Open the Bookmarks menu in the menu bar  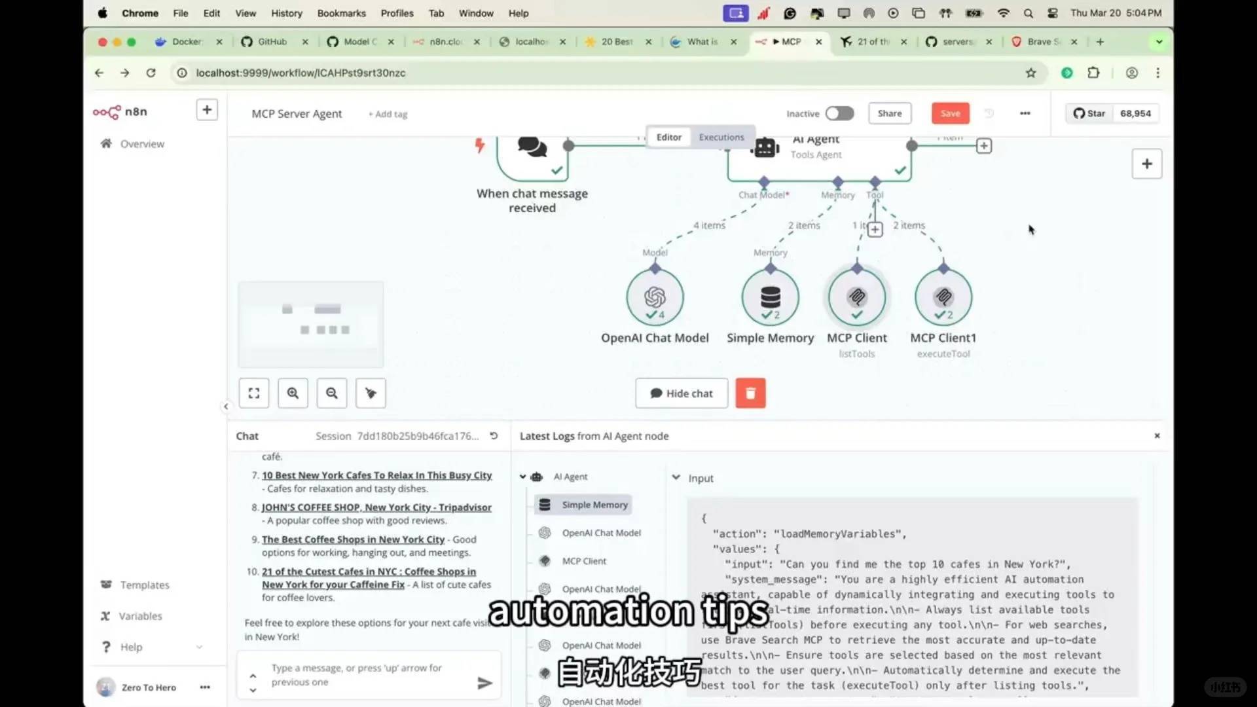coord(341,13)
